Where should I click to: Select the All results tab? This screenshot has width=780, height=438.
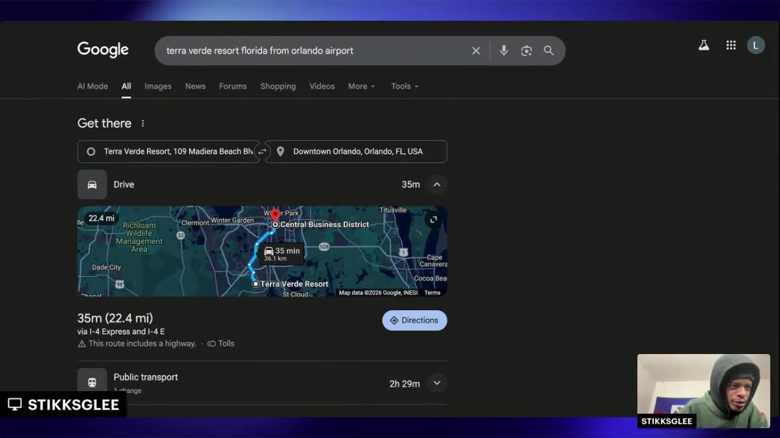point(126,86)
